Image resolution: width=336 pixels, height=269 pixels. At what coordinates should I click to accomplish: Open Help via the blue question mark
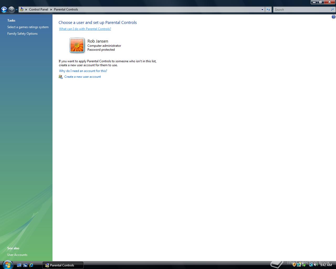(333, 17)
